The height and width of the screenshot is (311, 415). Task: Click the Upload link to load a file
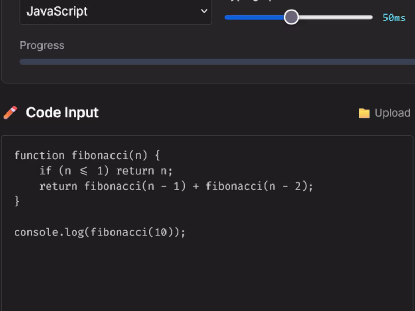(393, 112)
